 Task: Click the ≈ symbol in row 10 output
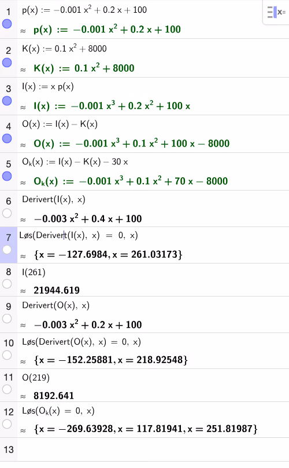[23, 362]
